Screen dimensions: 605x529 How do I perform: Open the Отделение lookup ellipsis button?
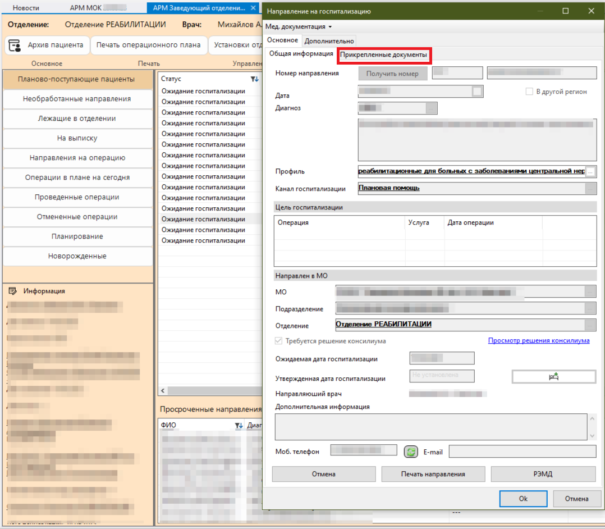point(590,325)
